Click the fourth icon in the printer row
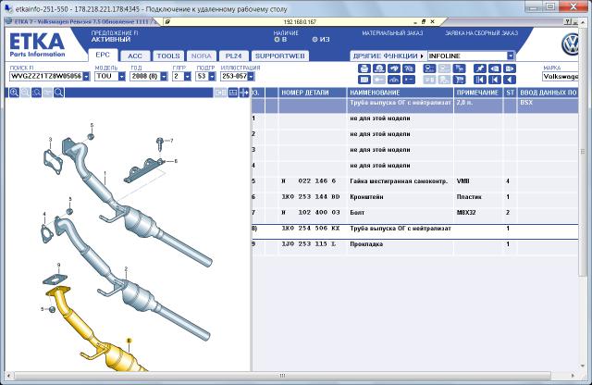 409,68
